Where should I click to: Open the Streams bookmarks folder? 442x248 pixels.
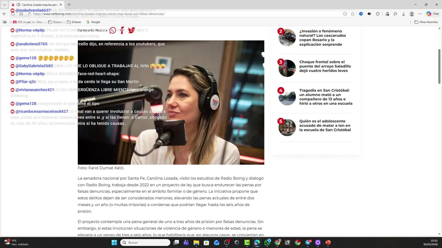click(x=55, y=22)
